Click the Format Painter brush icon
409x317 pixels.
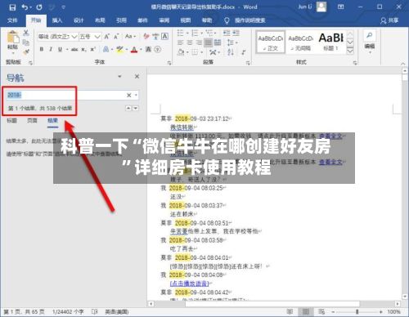(26, 51)
